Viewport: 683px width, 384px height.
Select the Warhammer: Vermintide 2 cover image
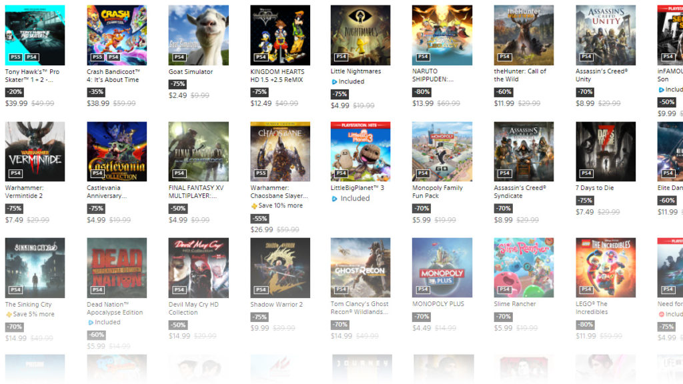point(35,151)
